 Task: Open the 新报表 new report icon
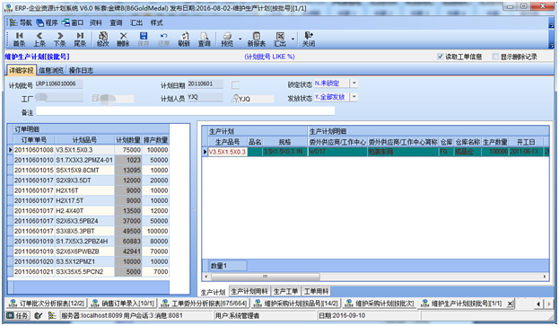(257, 40)
